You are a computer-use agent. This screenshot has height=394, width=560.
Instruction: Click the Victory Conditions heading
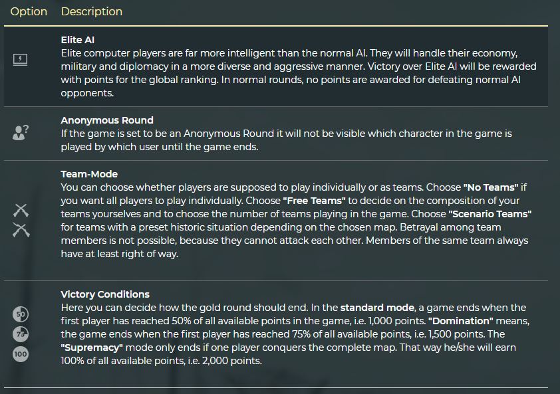[x=105, y=294]
